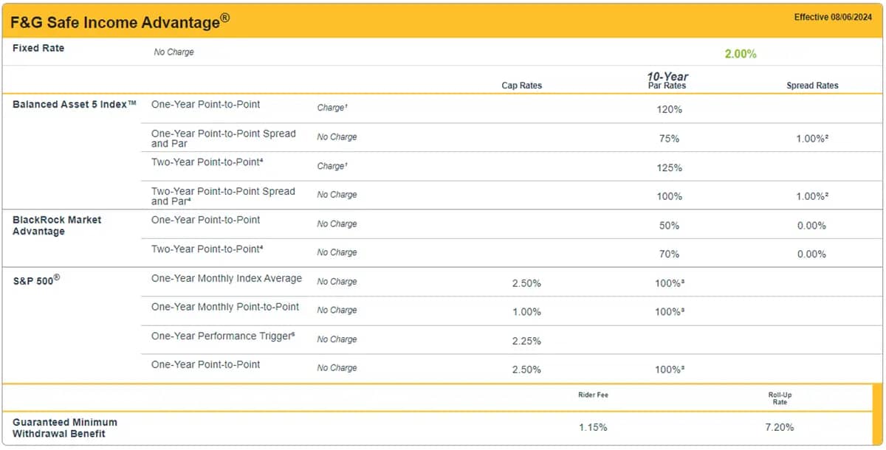The height and width of the screenshot is (450, 886).
Task: Select Guaranteed Minimum Withdrawal Benefit label
Action: [x=65, y=428]
